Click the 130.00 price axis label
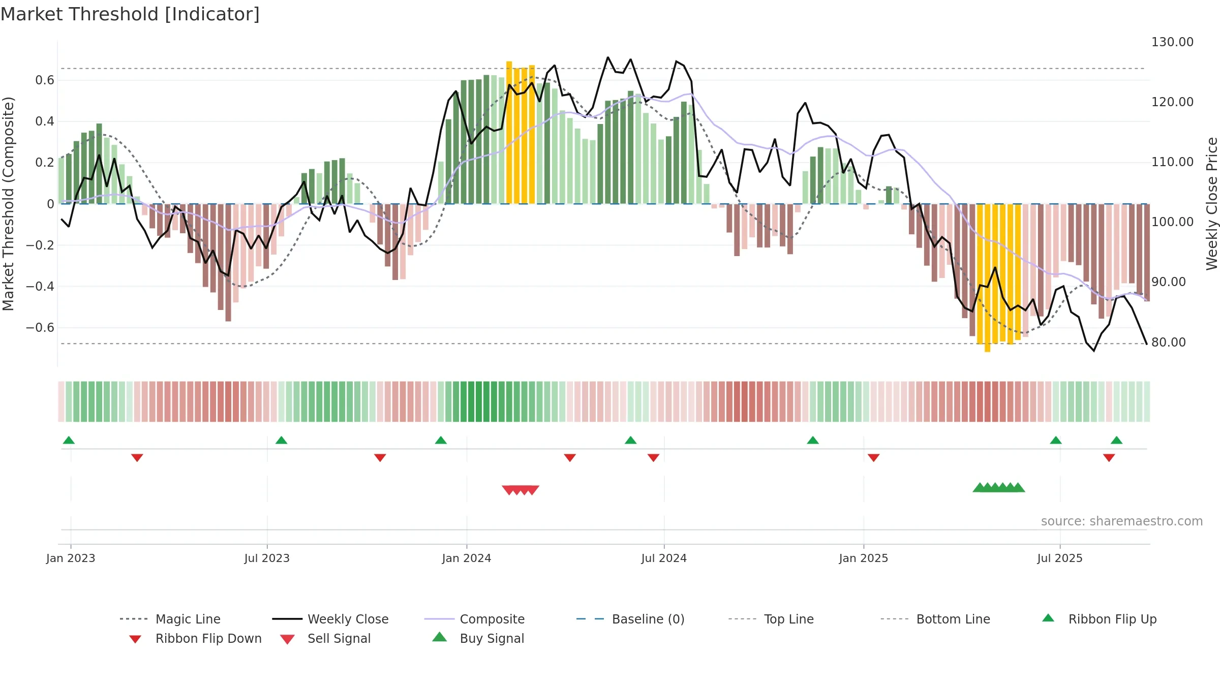Image resolution: width=1220 pixels, height=686 pixels. click(1173, 42)
